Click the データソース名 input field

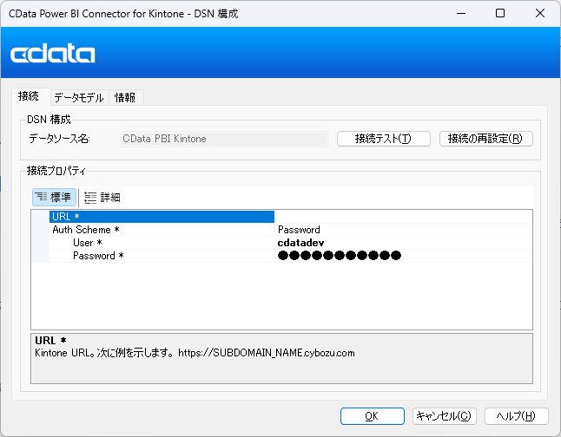pyautogui.click(x=224, y=139)
